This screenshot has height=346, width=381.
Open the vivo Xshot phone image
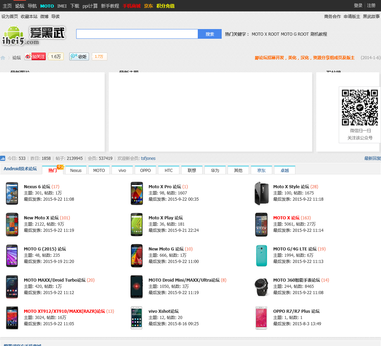[136, 318]
